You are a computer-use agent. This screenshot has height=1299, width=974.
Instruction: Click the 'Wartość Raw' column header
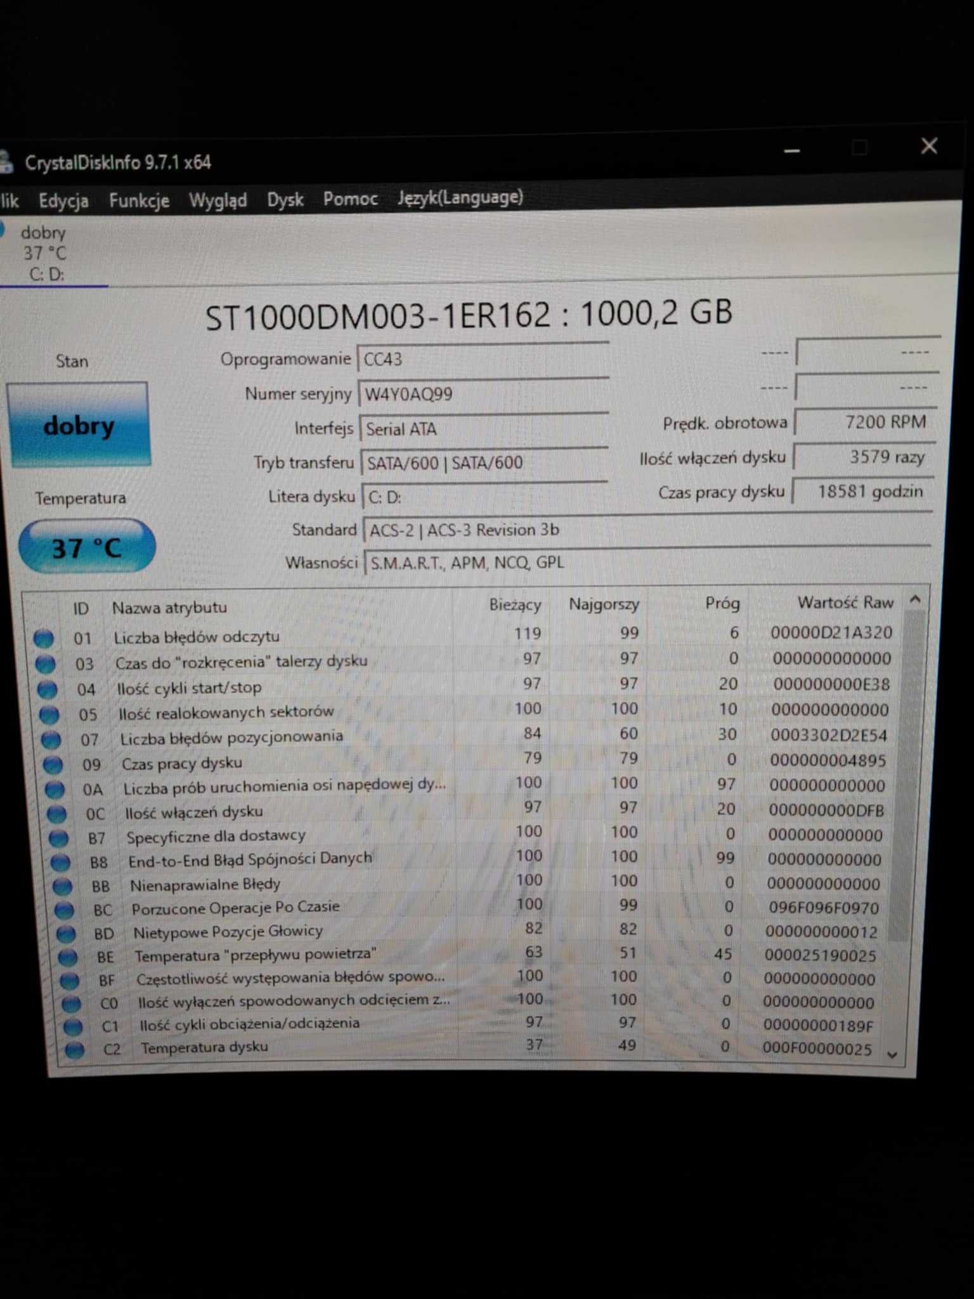tap(845, 603)
